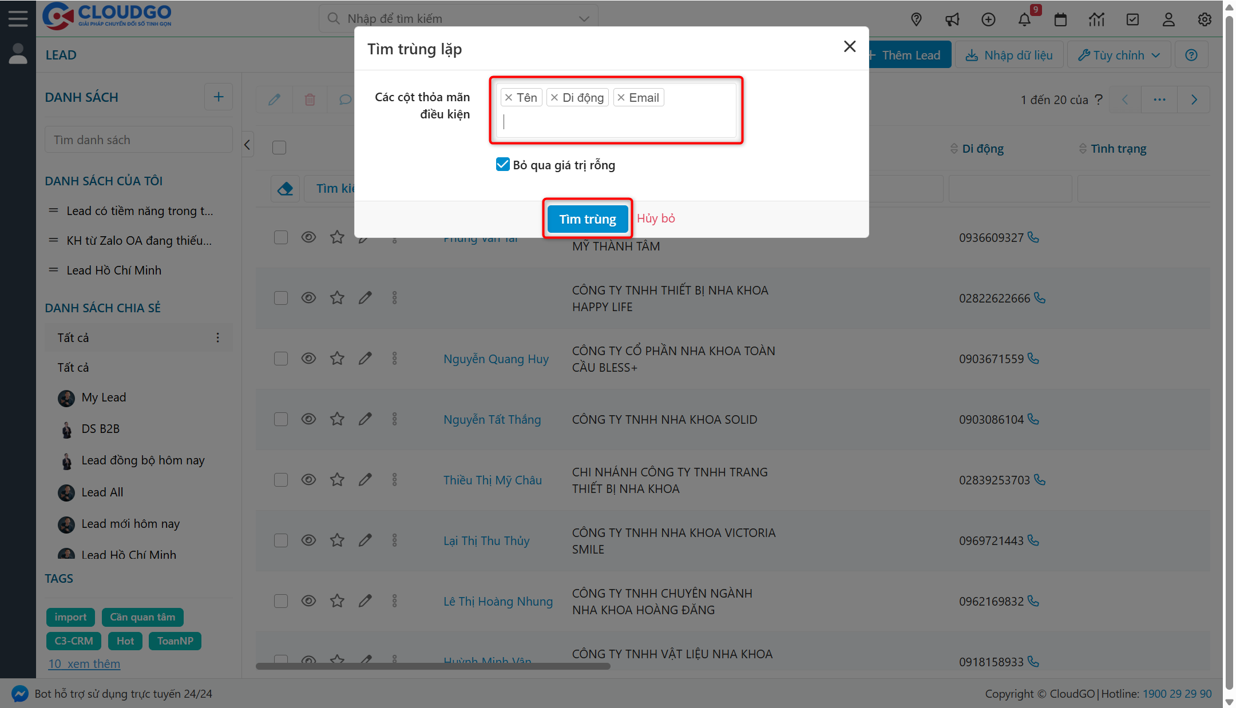Star the Lại Thị Thu Thủy lead
1236x708 pixels.
click(337, 540)
